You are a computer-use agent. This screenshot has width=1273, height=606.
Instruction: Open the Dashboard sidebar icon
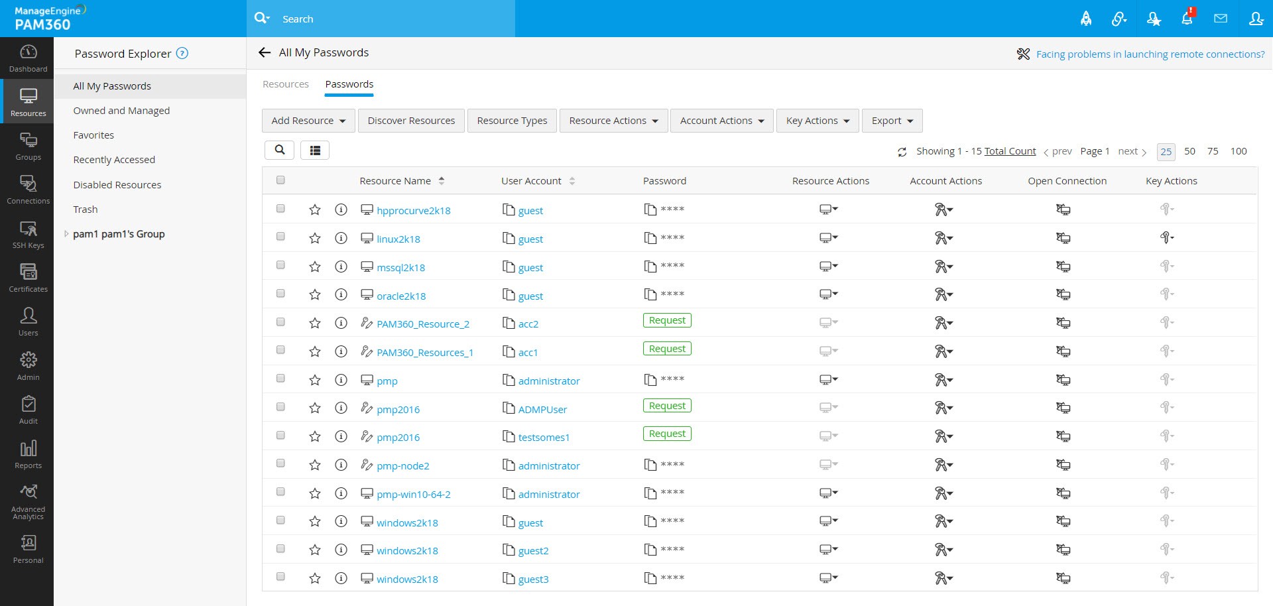pyautogui.click(x=28, y=58)
